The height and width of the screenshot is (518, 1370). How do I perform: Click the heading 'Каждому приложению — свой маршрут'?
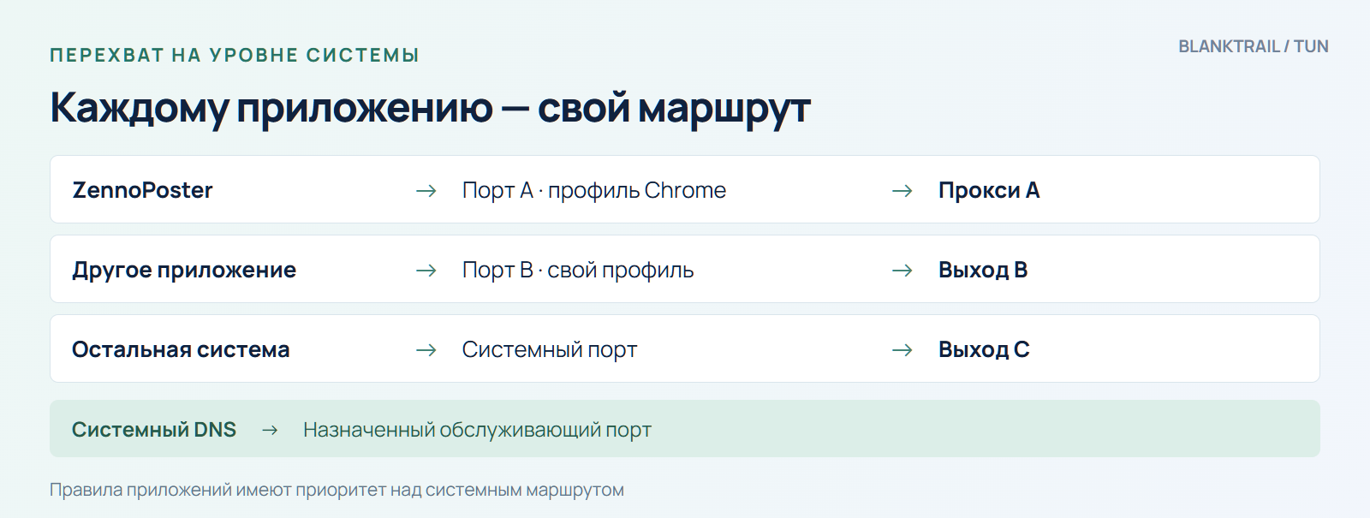(430, 109)
